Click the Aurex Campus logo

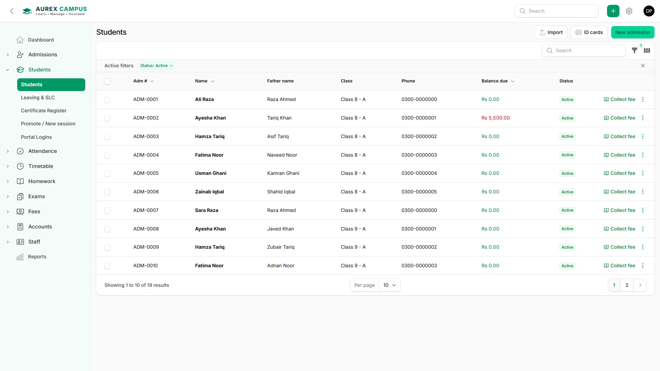(x=55, y=11)
